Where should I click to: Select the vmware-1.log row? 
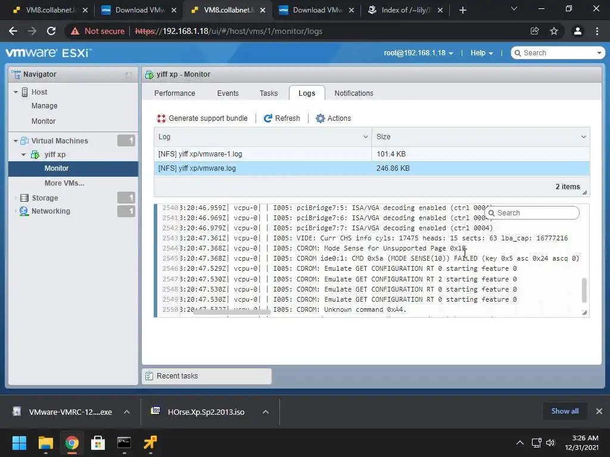click(x=372, y=154)
